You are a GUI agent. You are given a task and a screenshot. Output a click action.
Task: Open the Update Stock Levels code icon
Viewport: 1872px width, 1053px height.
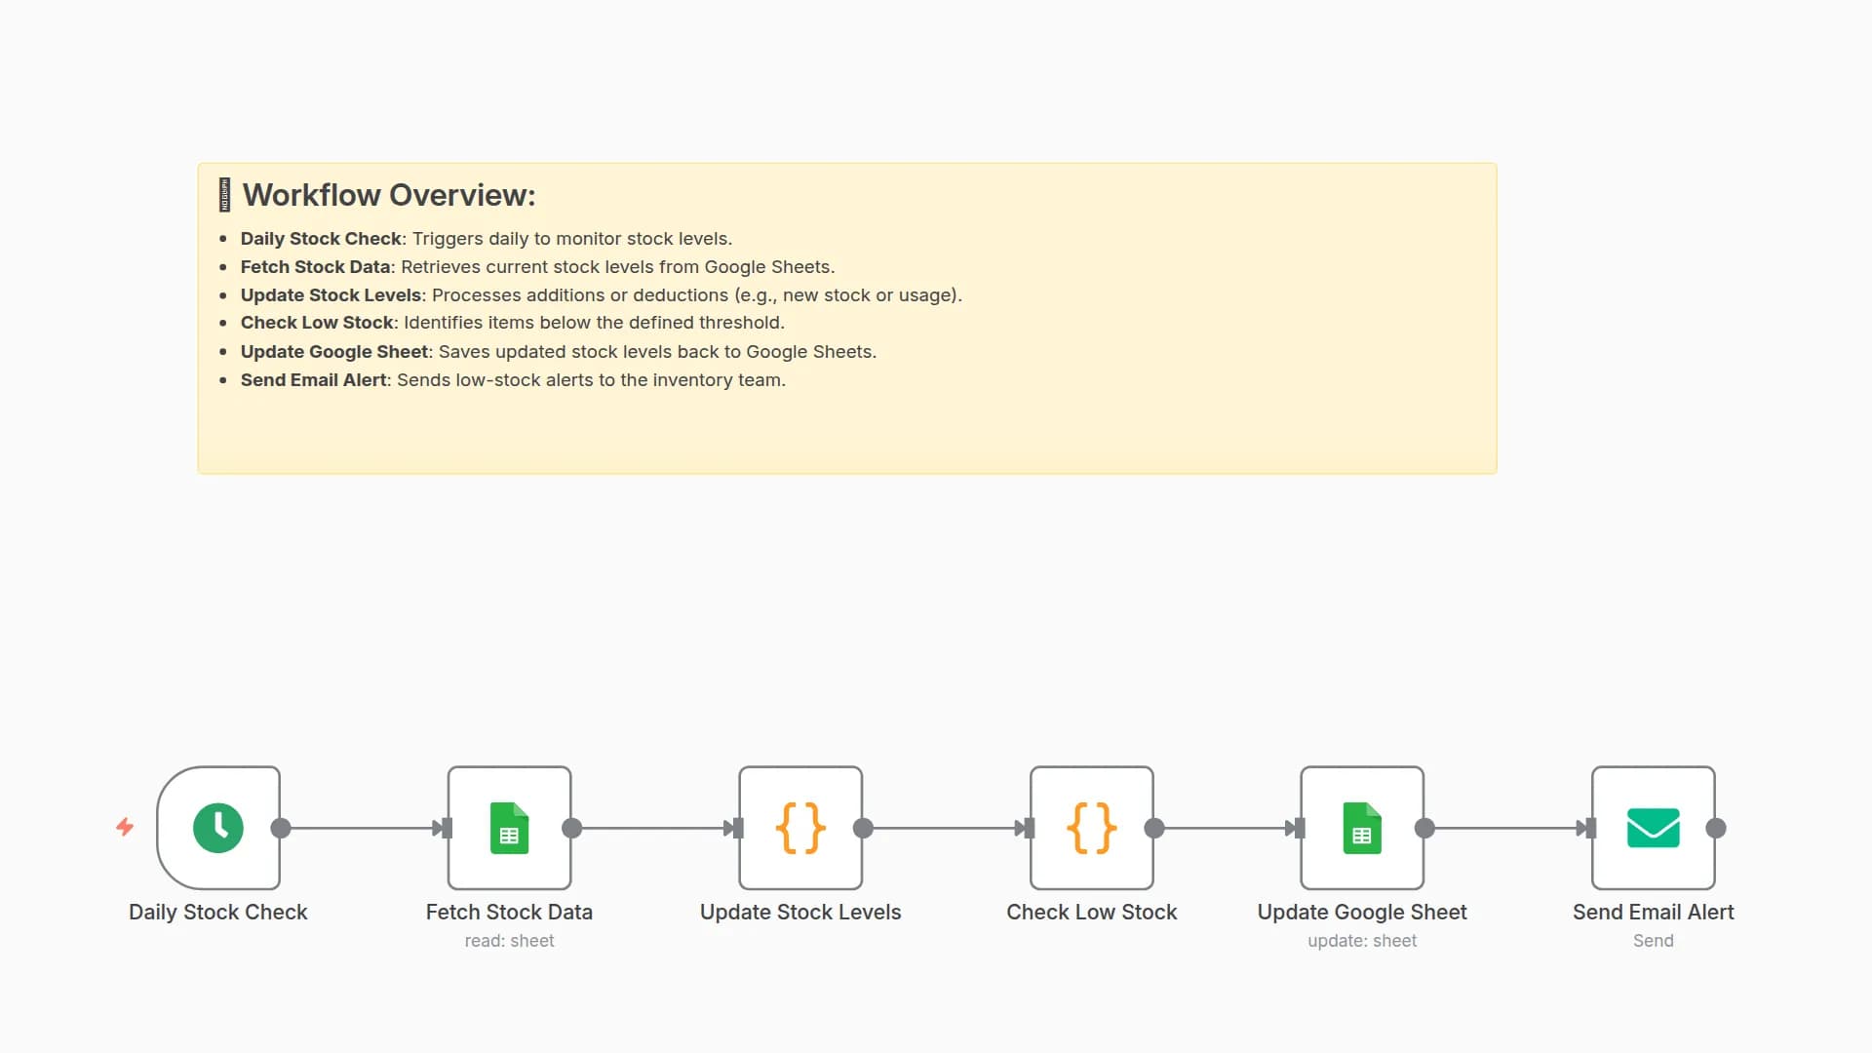[x=800, y=828]
